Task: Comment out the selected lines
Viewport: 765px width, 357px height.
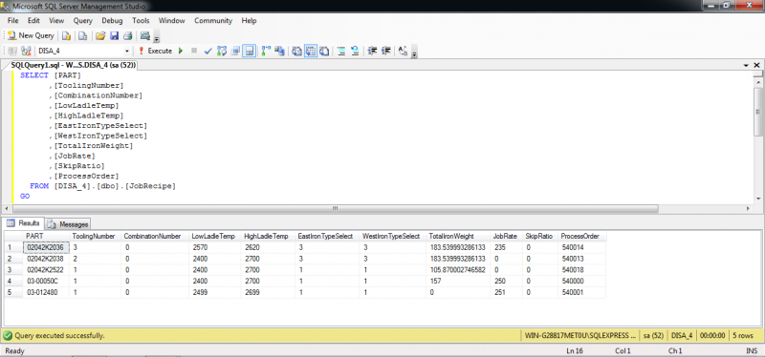Action: coord(341,51)
